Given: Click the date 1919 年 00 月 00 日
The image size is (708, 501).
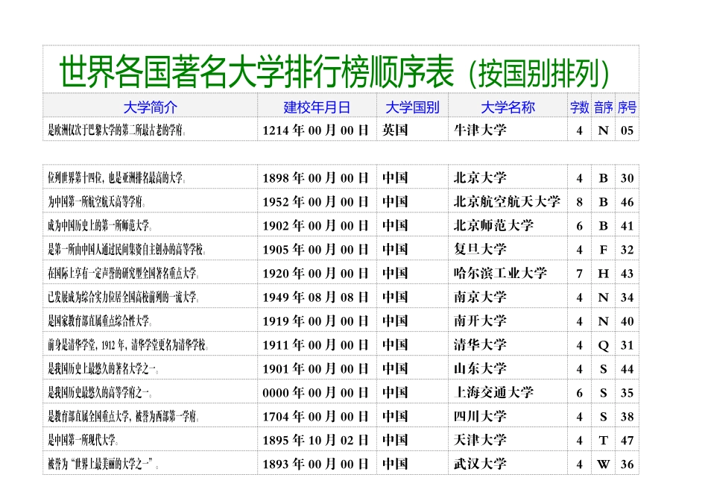Looking at the screenshot, I should (316, 321).
